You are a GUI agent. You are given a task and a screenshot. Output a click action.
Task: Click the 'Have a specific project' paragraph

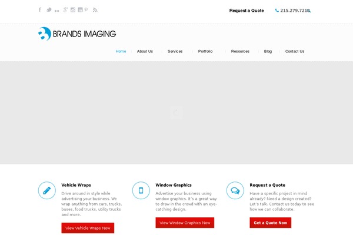coord(282,202)
